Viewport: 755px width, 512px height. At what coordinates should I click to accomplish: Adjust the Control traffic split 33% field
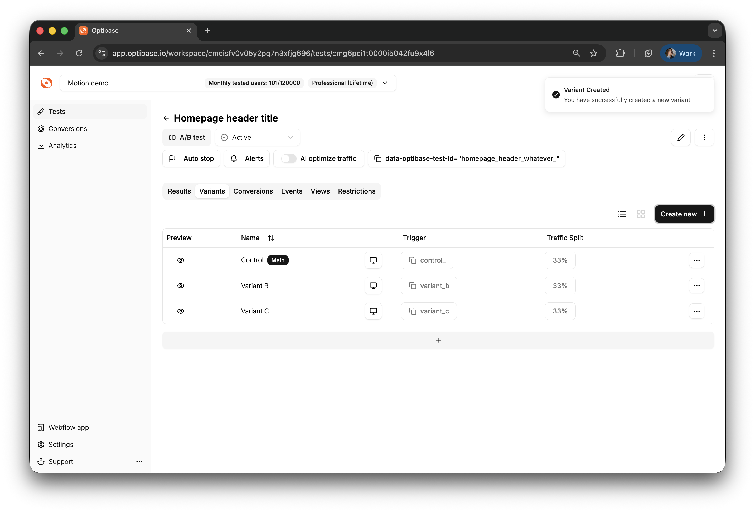560,260
